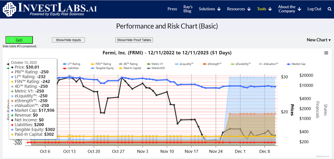The width and height of the screenshot is (334, 159).
Task: Open the search magnifier icon
Action: [x=329, y=9]
